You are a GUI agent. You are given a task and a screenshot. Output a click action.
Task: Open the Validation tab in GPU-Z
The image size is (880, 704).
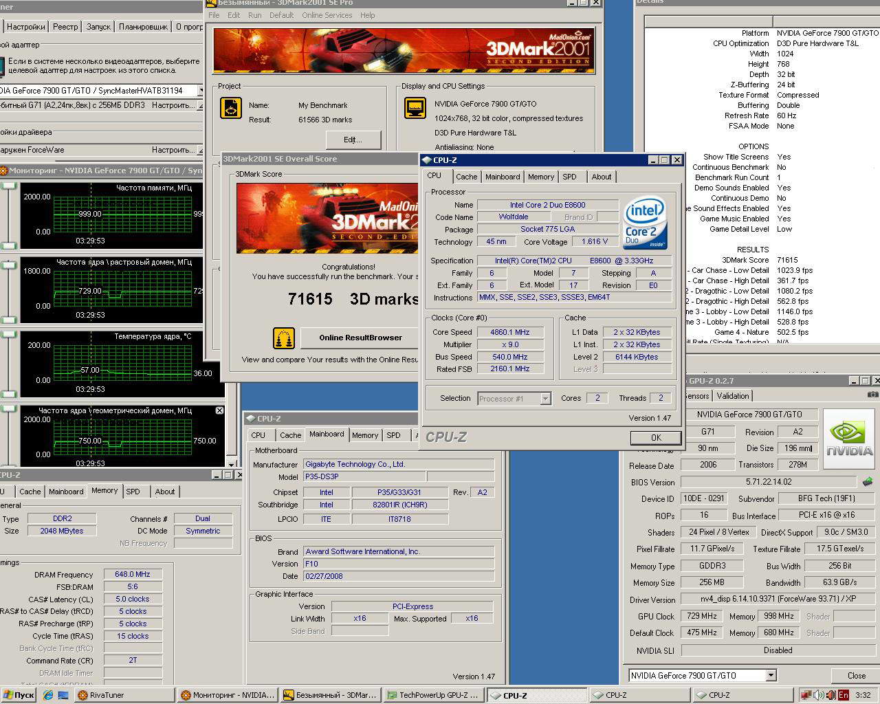(x=733, y=396)
